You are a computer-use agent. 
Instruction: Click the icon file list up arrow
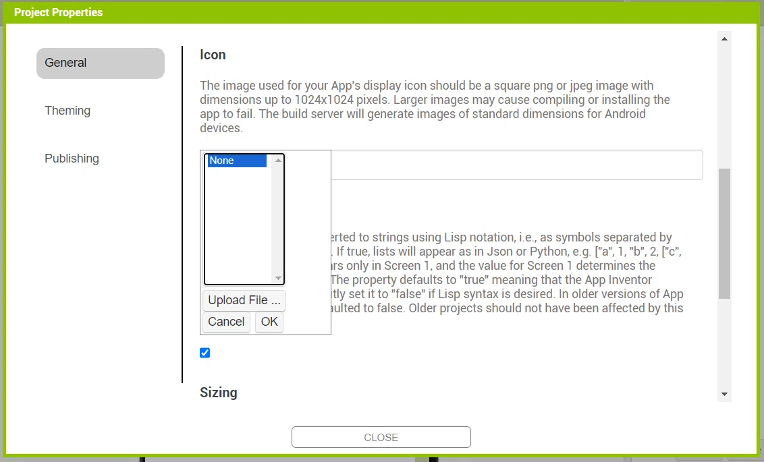278,160
